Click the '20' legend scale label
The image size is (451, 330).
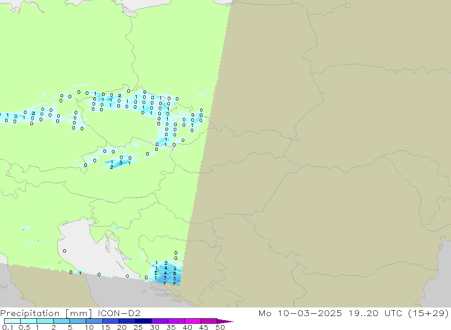[x=122, y=327]
